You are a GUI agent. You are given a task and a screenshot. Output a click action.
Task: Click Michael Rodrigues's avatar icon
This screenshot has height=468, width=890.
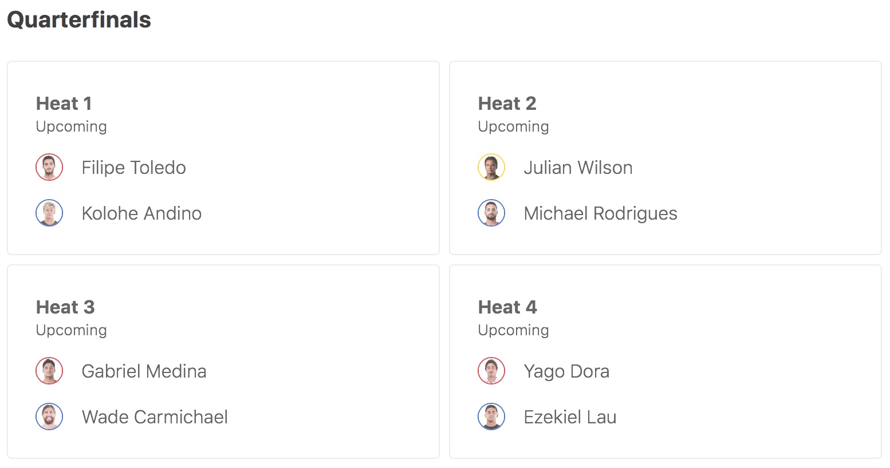click(491, 213)
